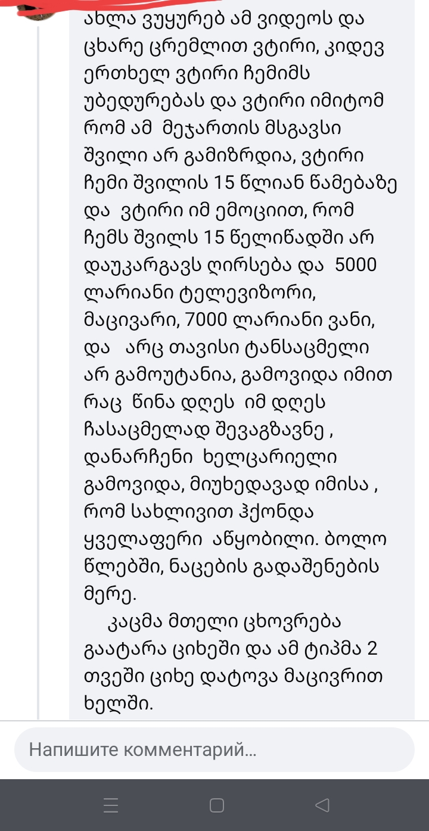Viewport: 429px width, 831px height.
Task: Open recent apps three-lines icon
Action: (111, 805)
